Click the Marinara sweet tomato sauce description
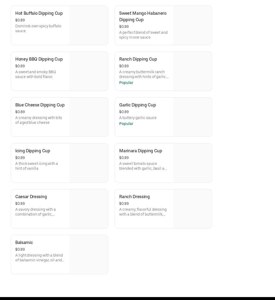275x300 pixels. [x=143, y=166]
